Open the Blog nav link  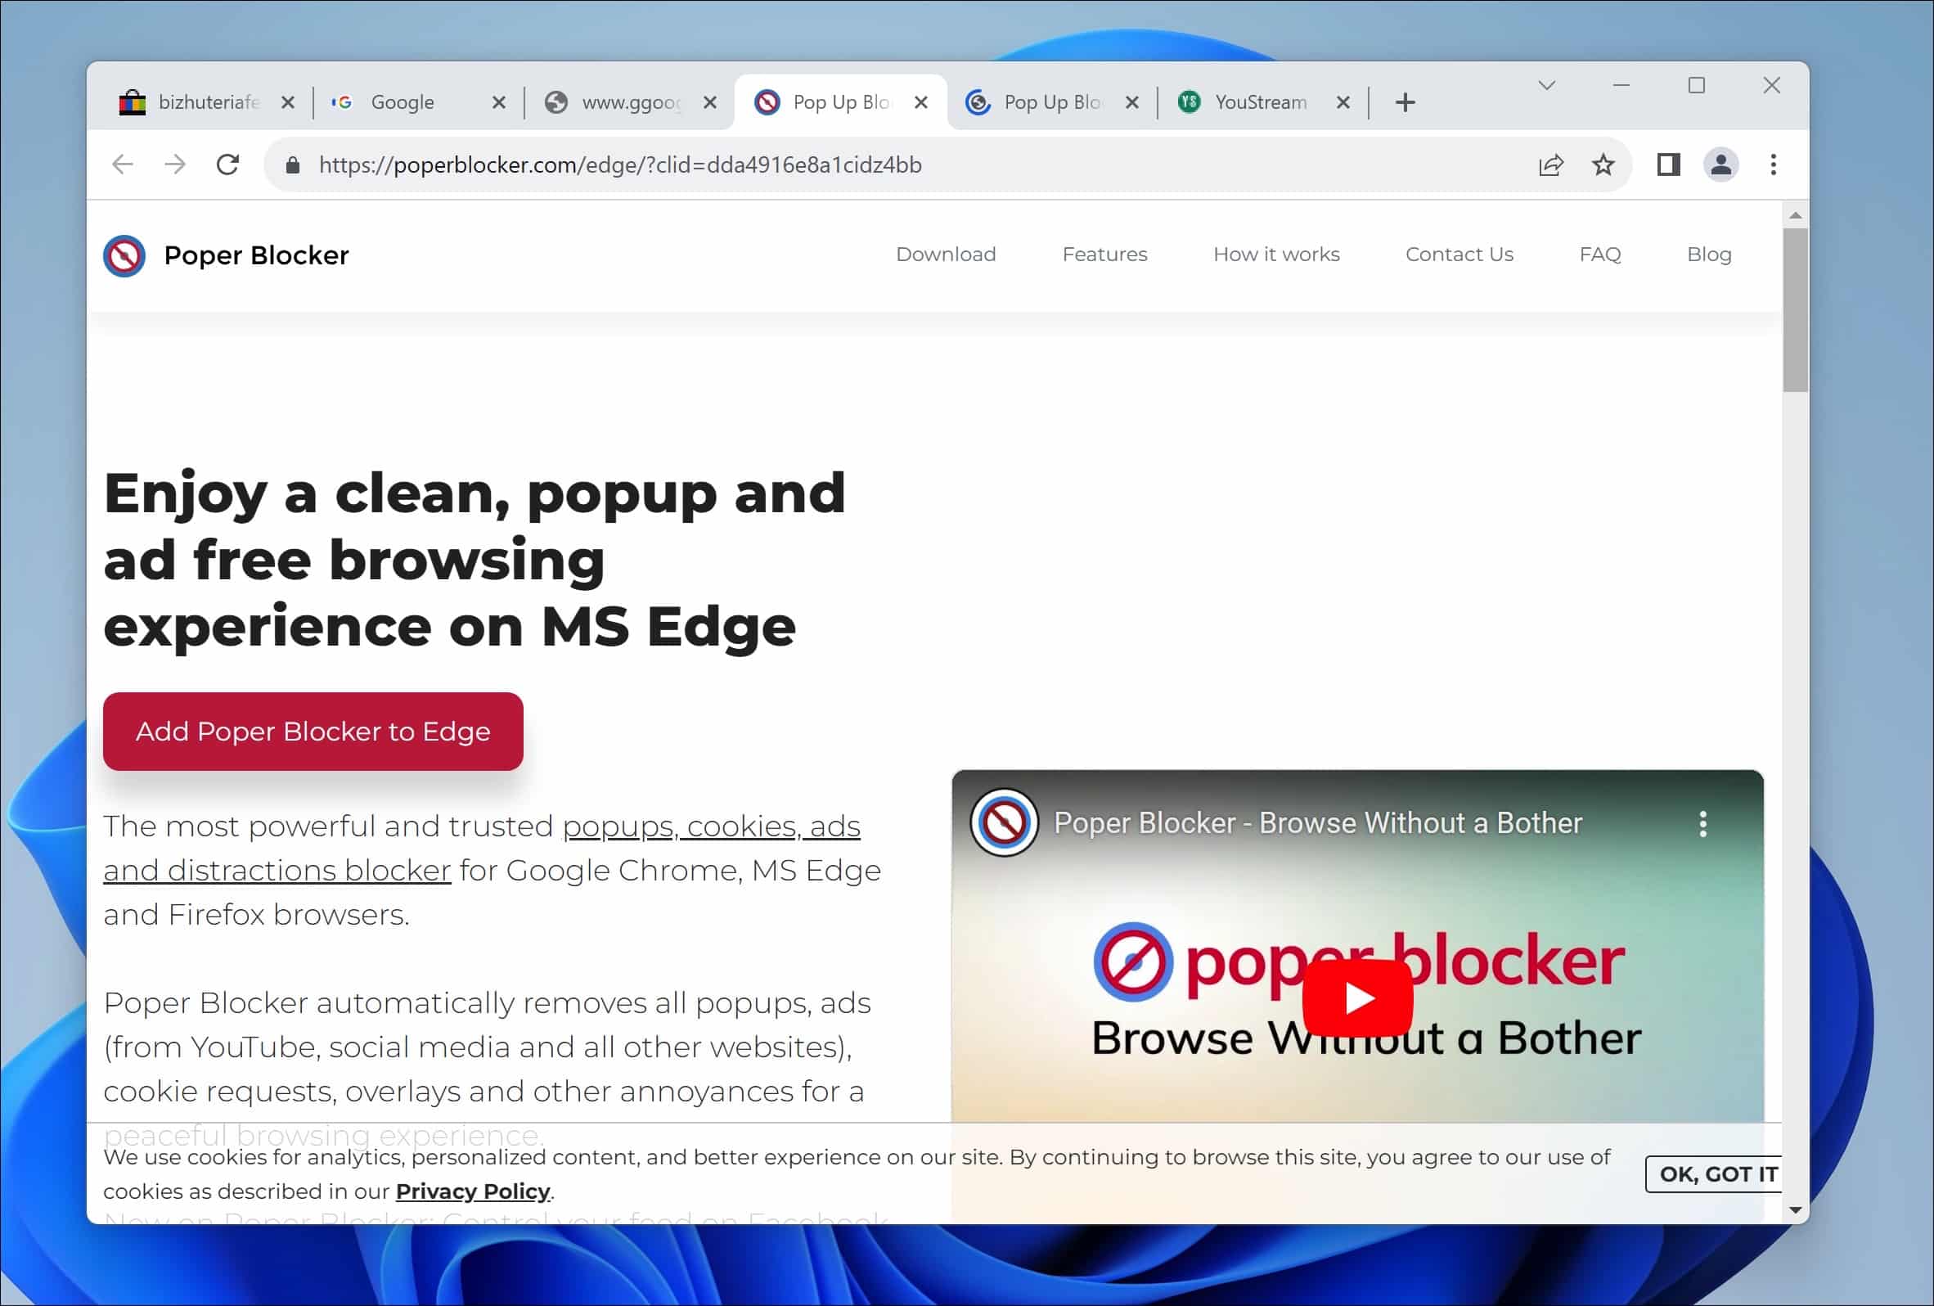[x=1708, y=254]
